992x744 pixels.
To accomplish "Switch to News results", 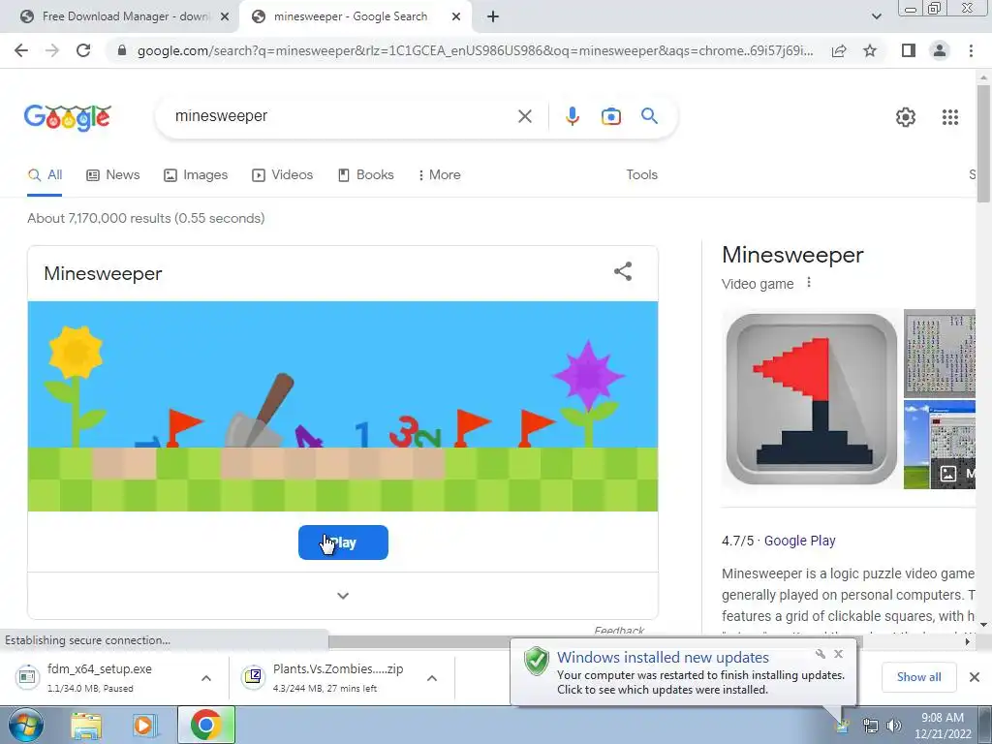I will click(112, 175).
